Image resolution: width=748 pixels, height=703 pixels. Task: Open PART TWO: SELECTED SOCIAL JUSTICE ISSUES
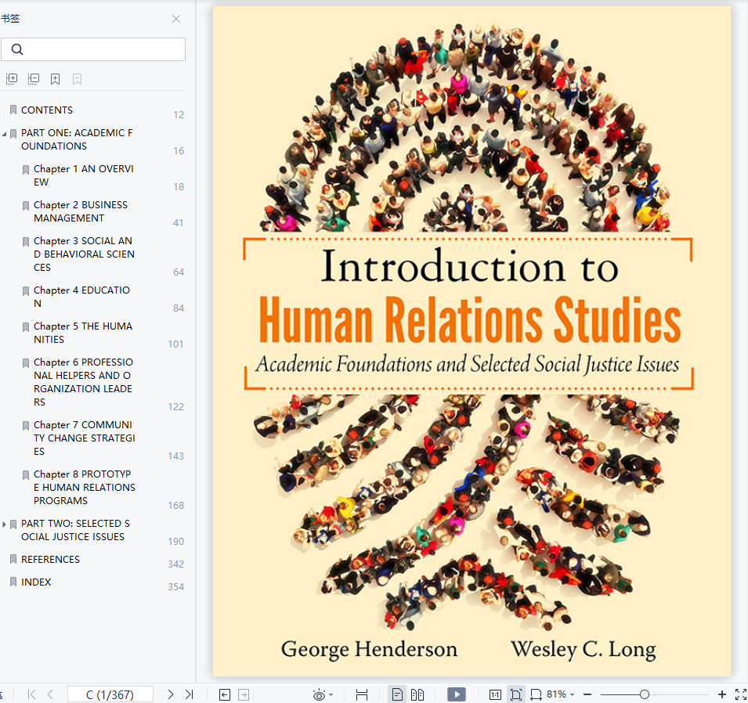point(75,530)
